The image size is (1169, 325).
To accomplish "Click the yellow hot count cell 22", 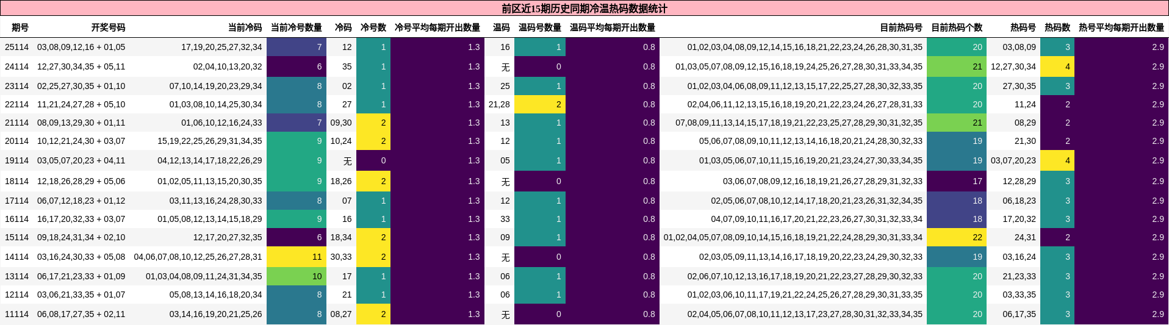I will pos(957,237).
